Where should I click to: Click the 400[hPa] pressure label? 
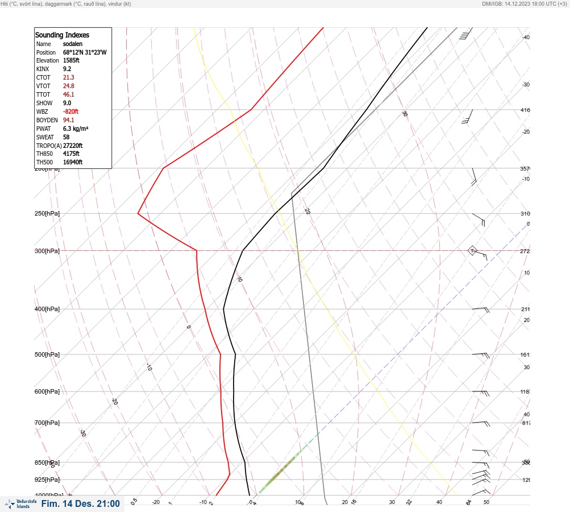tap(47, 309)
